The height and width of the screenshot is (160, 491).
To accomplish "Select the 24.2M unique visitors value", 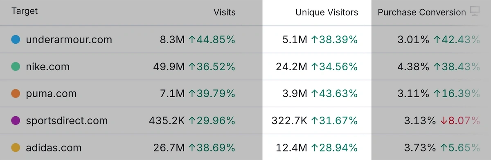I will tap(292, 67).
